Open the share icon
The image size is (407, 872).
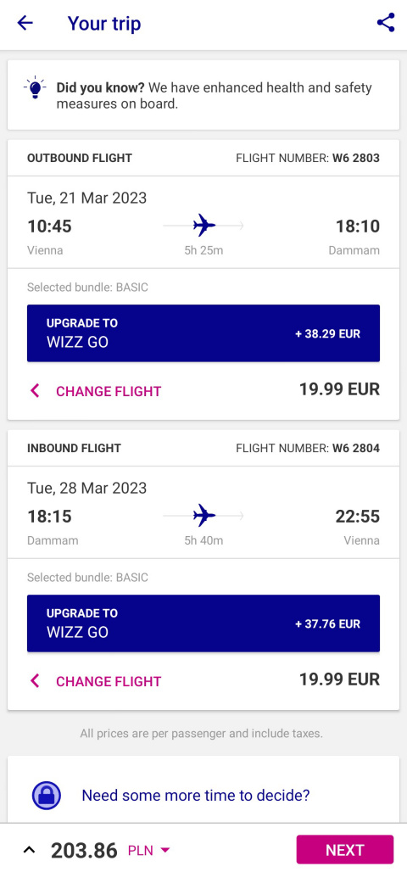click(385, 23)
